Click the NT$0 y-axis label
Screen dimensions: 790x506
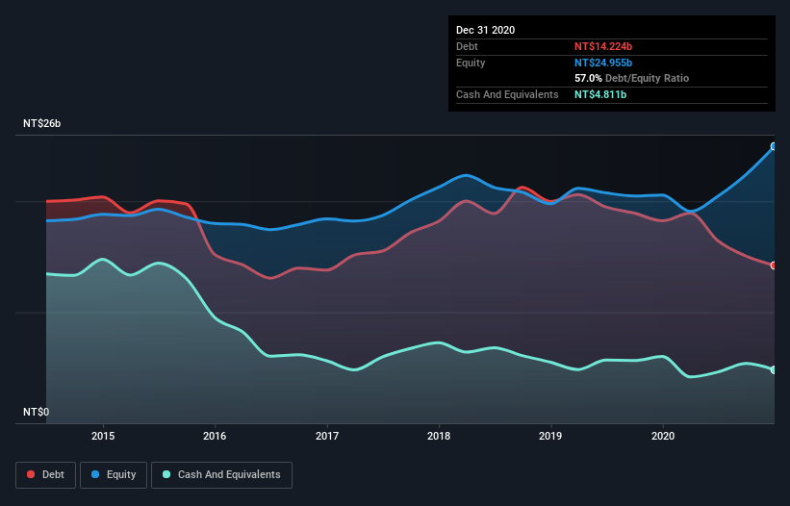tap(36, 412)
